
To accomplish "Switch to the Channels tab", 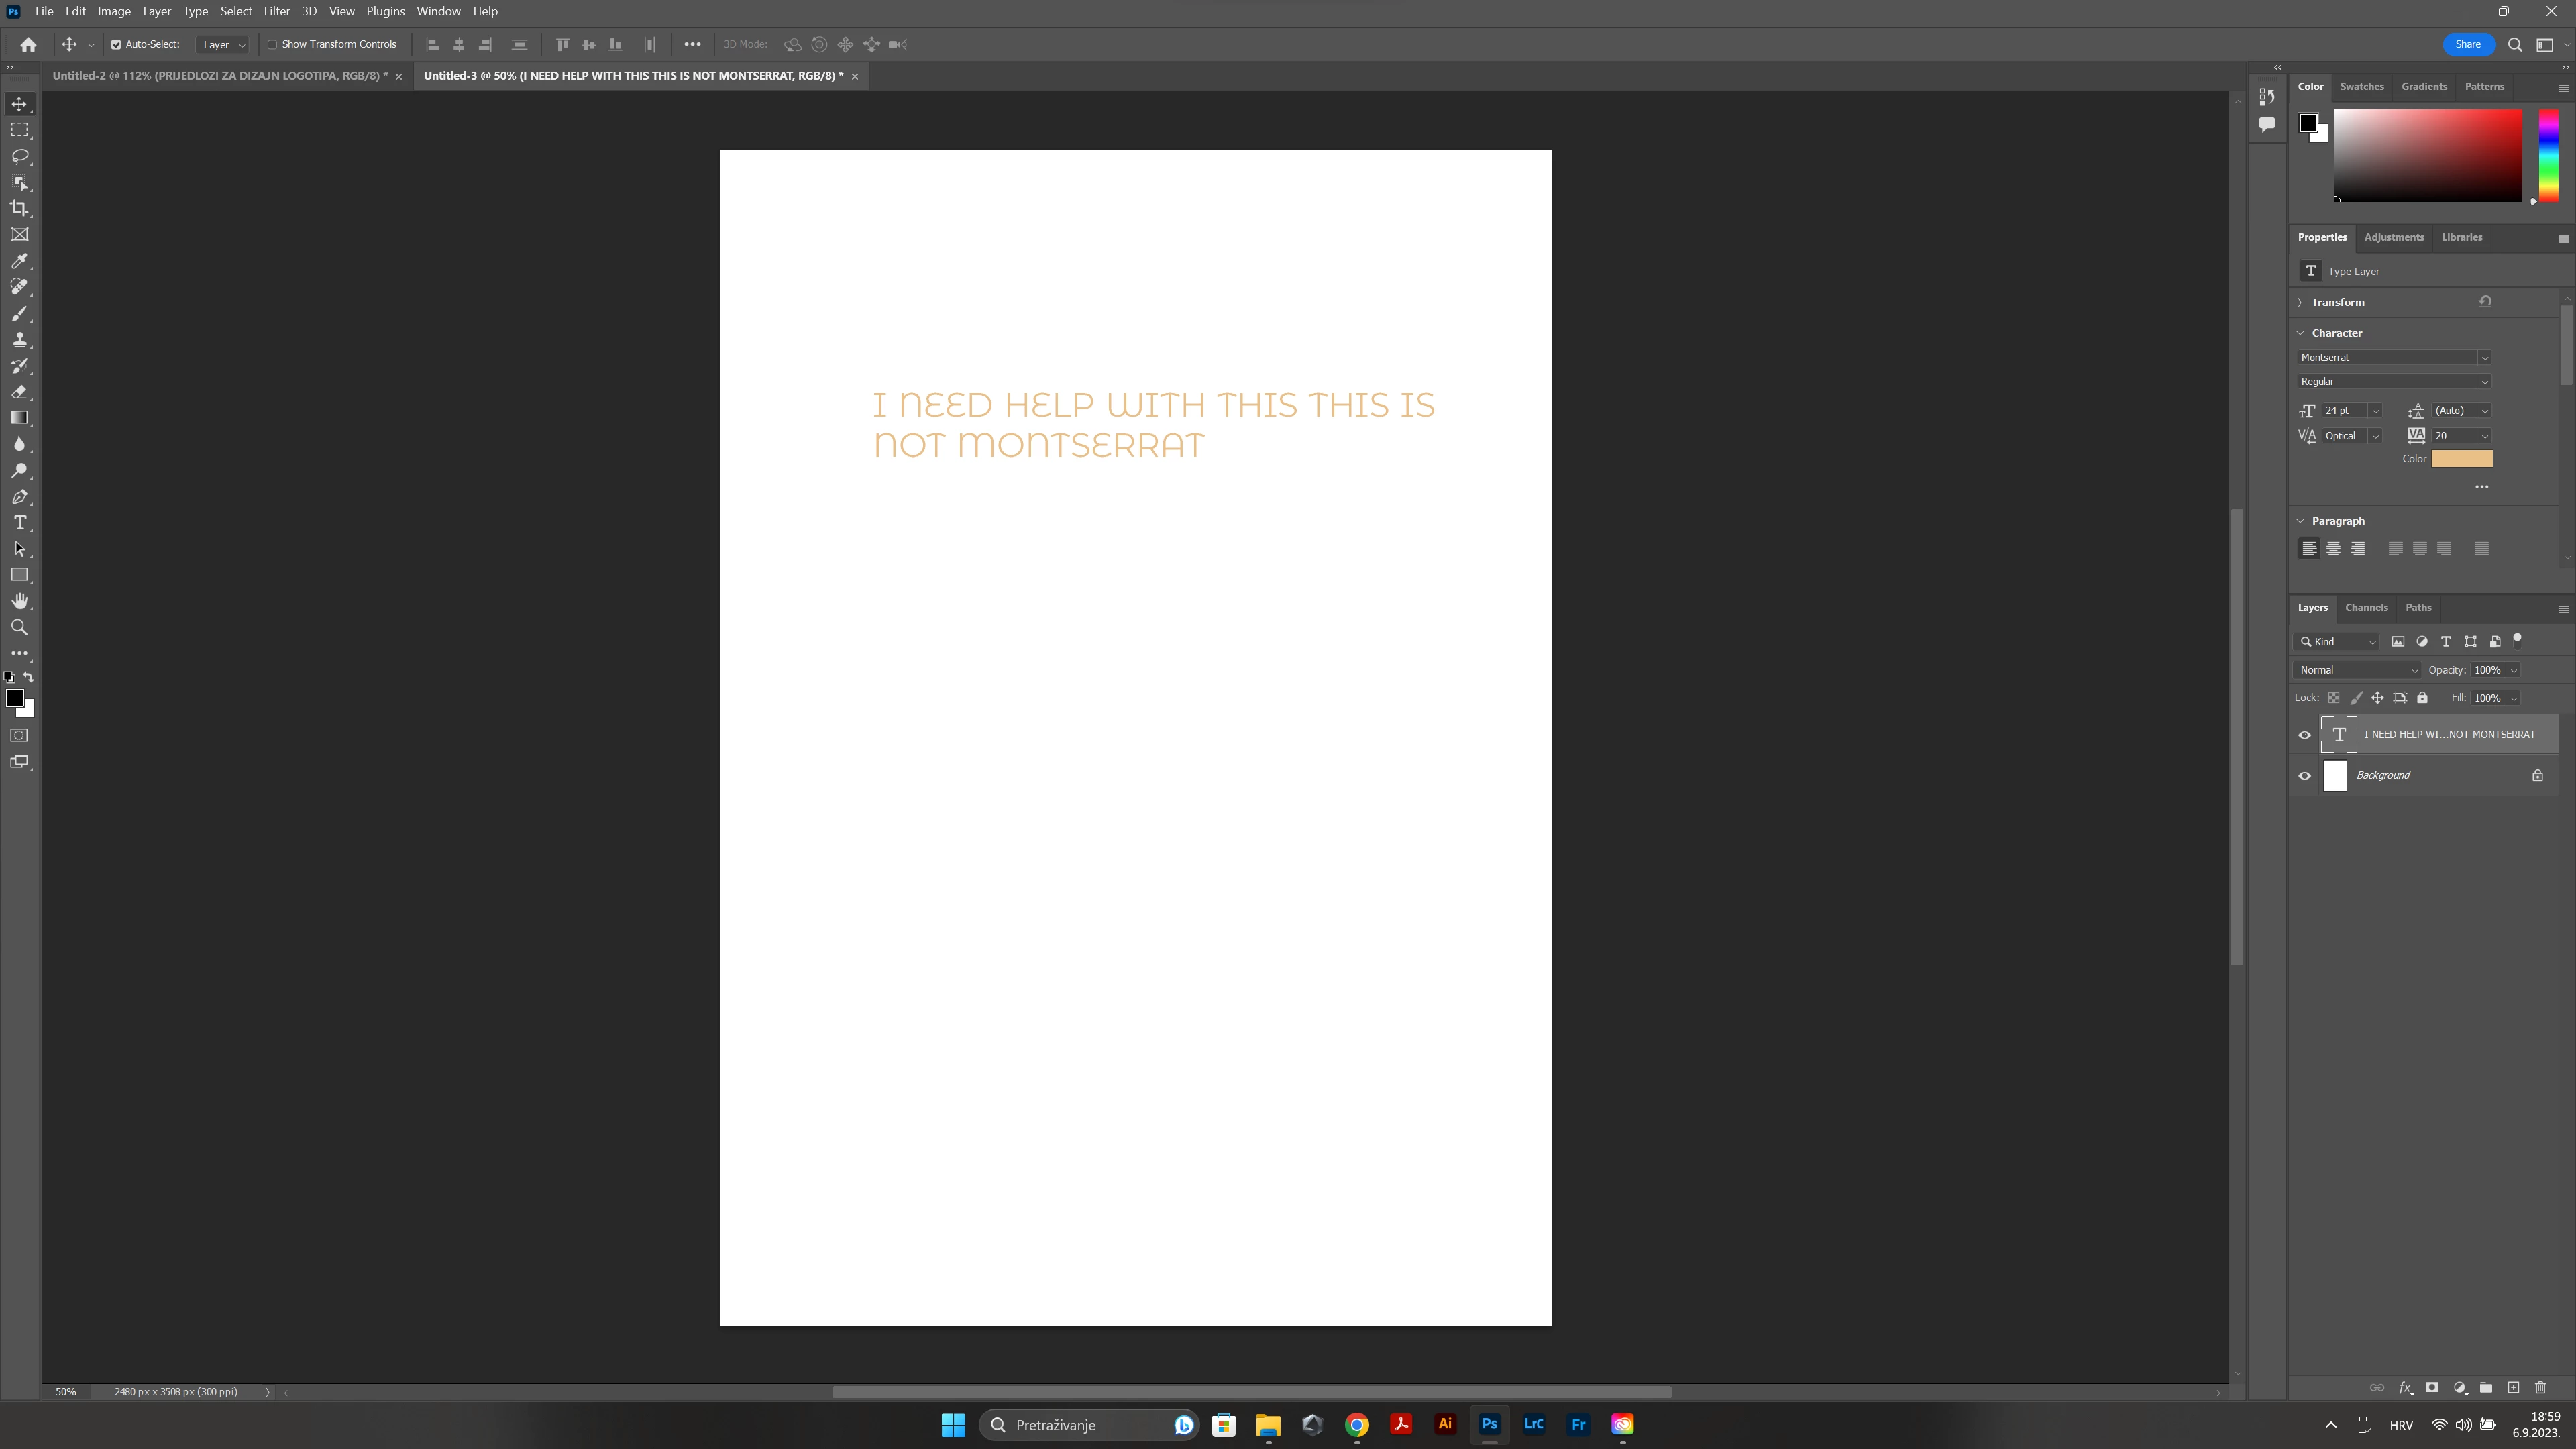I will click(x=2366, y=607).
